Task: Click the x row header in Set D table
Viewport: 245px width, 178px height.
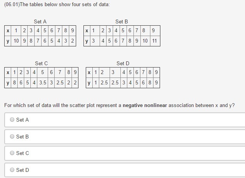Action: pos(89,72)
